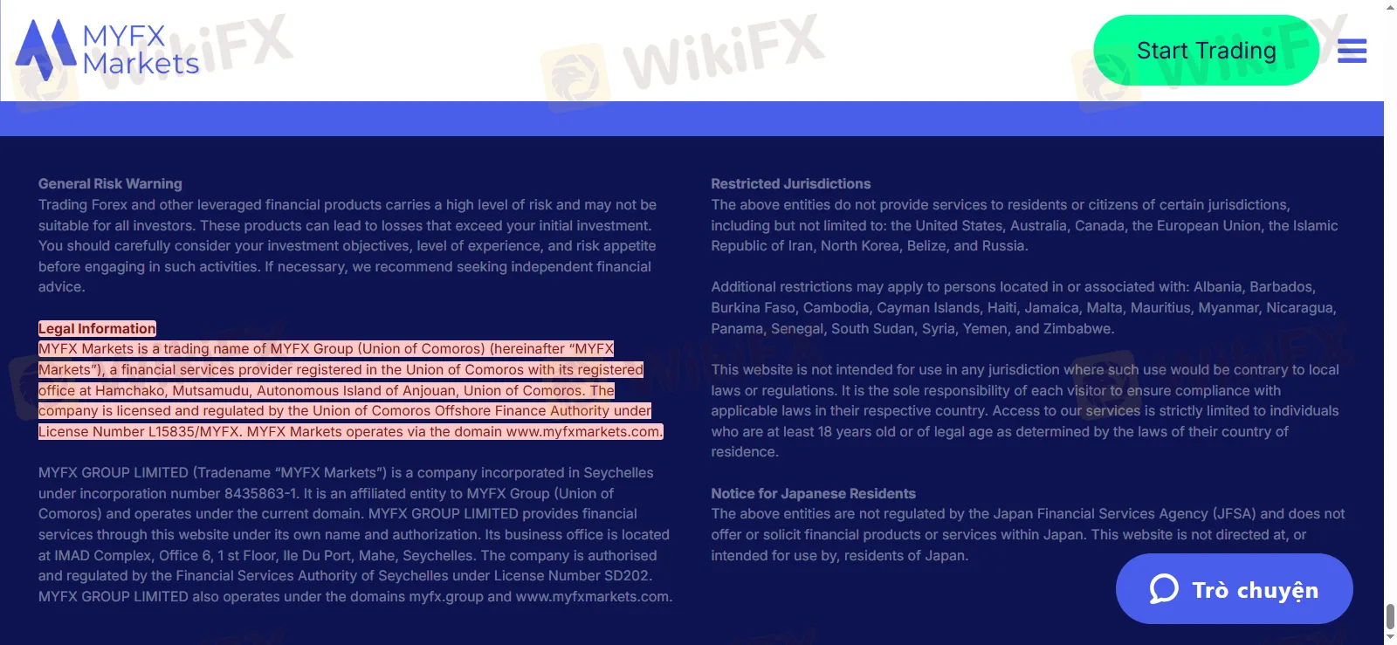The width and height of the screenshot is (1397, 645).
Task: Click the blue banner strip below header
Action: coord(692,119)
